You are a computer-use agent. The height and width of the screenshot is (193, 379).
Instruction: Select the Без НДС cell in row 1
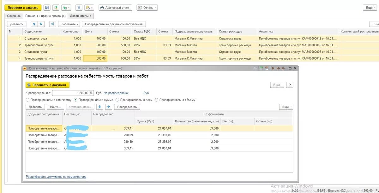click(x=144, y=38)
